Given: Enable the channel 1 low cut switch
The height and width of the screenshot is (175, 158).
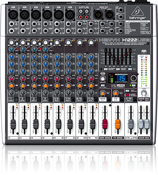Looking at the screenshot, I should [x=17, y=44].
